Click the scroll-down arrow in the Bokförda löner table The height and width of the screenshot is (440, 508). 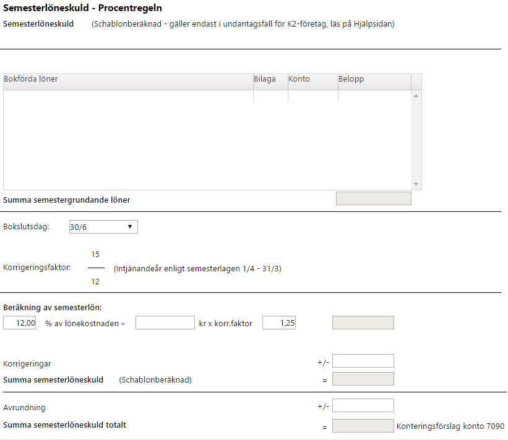pos(416,184)
